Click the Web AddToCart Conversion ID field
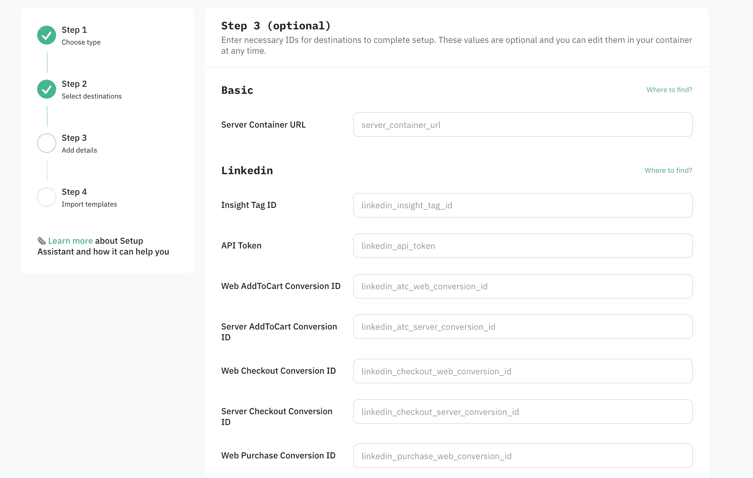Viewport: 753px width, 478px height. pos(523,286)
